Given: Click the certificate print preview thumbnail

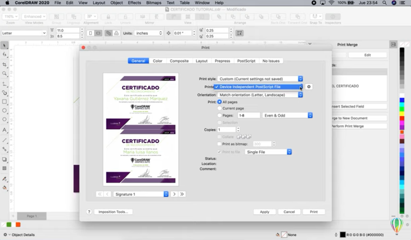Looking at the screenshot, I should (141, 130).
